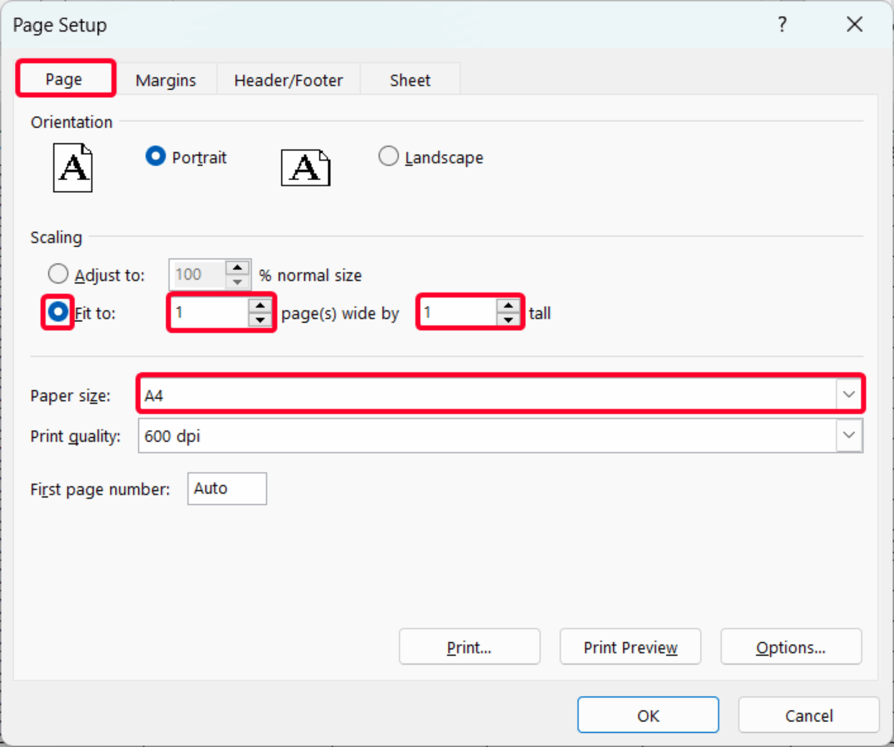Screen dimensions: 894x747
Task: Open the Print quality dropdown
Action: [x=849, y=435]
